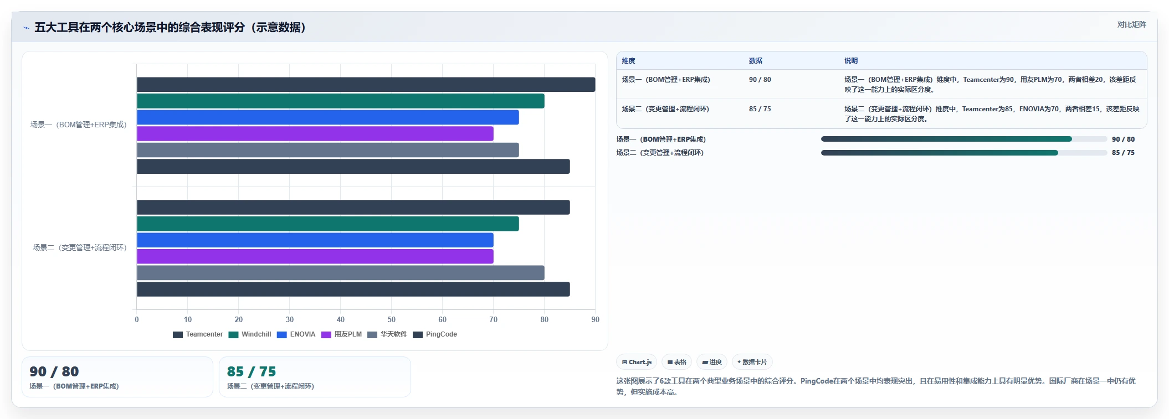This screenshot has height=419, width=1169.
Task: Click the x-axis tick label 0
Action: click(137, 320)
